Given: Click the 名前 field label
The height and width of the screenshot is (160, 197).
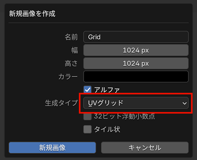Looking at the screenshot, I should (71, 37).
